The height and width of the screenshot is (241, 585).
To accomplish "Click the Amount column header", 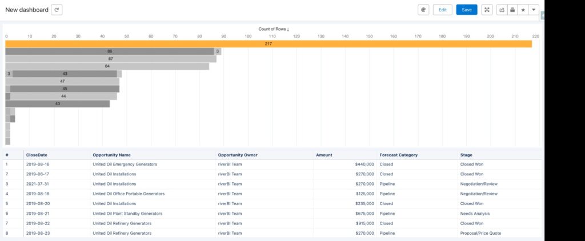I will point(324,155).
